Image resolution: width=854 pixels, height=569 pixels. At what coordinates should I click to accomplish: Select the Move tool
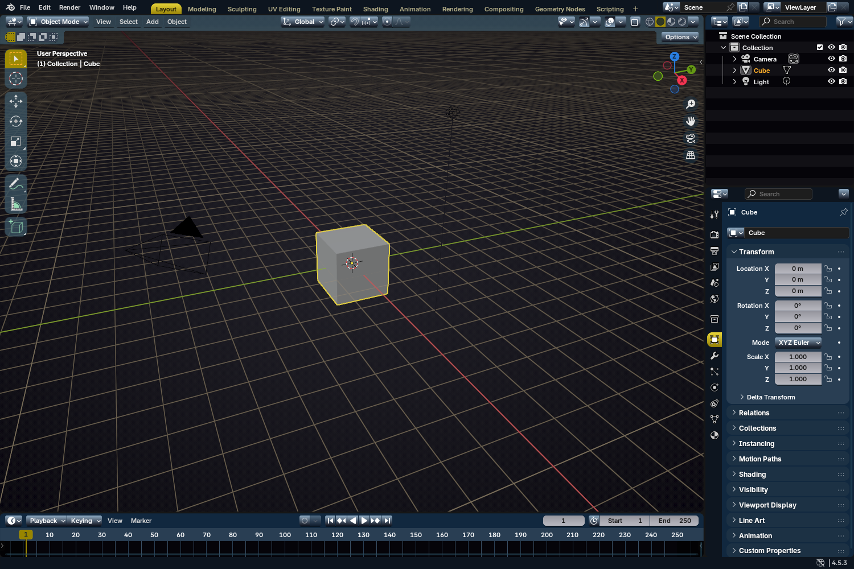pos(16,101)
